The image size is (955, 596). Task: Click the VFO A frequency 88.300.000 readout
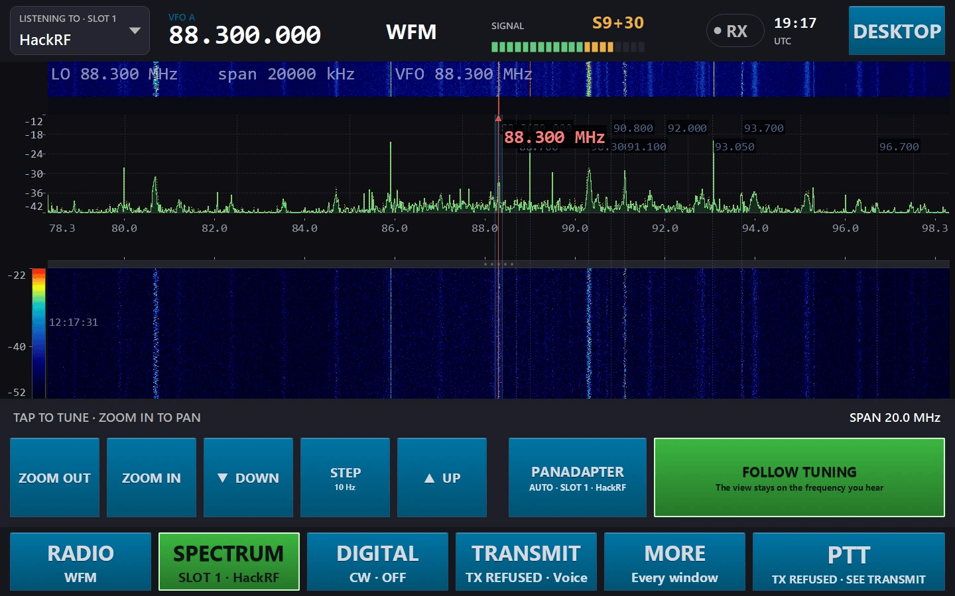245,35
